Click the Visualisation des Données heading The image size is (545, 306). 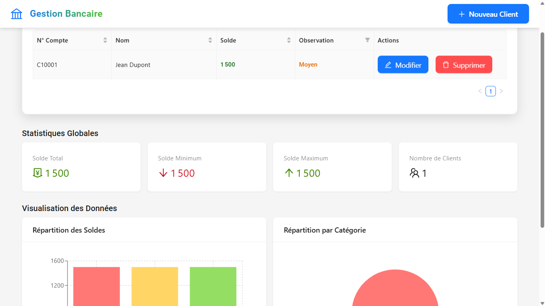tap(69, 208)
